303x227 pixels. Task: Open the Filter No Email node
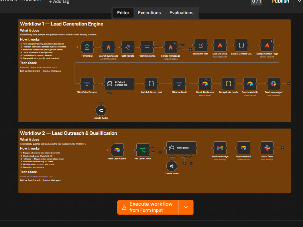[179, 84]
